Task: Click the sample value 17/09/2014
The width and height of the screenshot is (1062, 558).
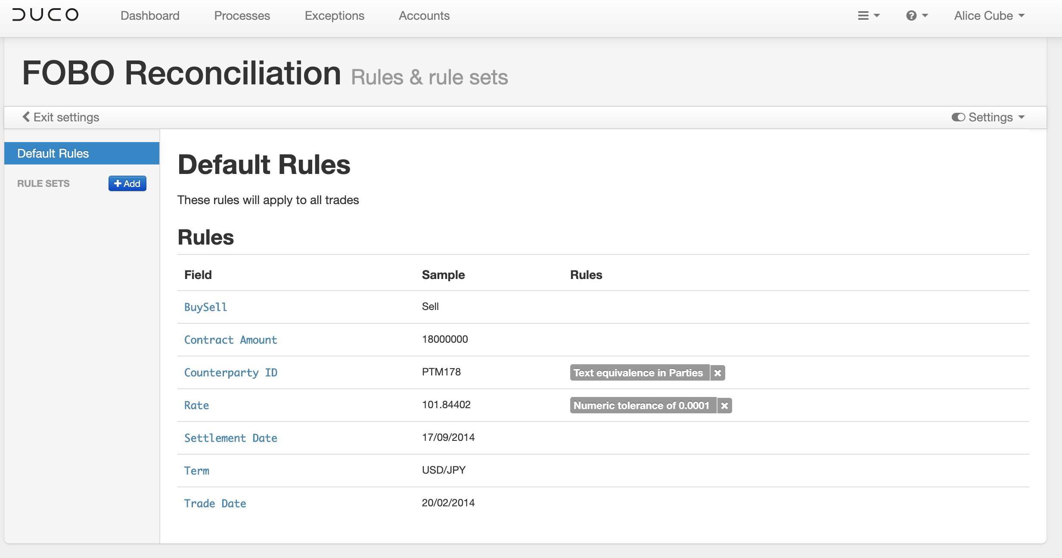Action: [x=448, y=437]
